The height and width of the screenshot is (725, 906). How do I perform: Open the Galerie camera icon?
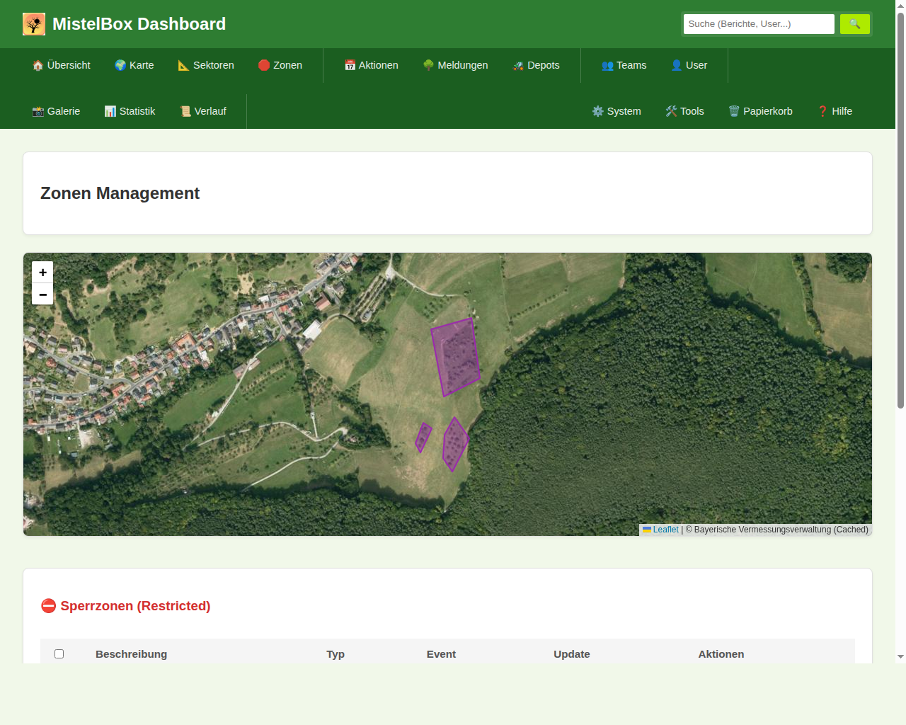tap(38, 111)
